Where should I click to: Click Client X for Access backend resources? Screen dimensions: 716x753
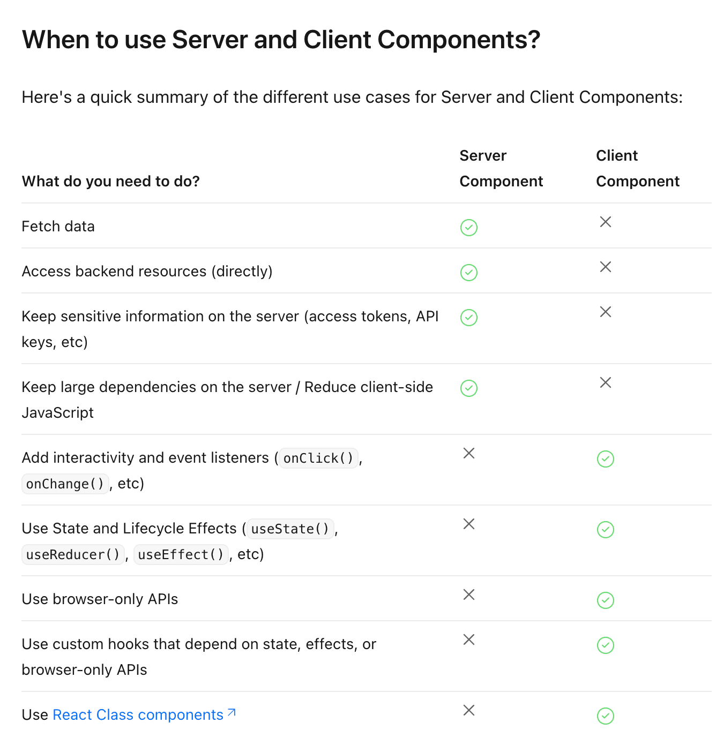(606, 267)
